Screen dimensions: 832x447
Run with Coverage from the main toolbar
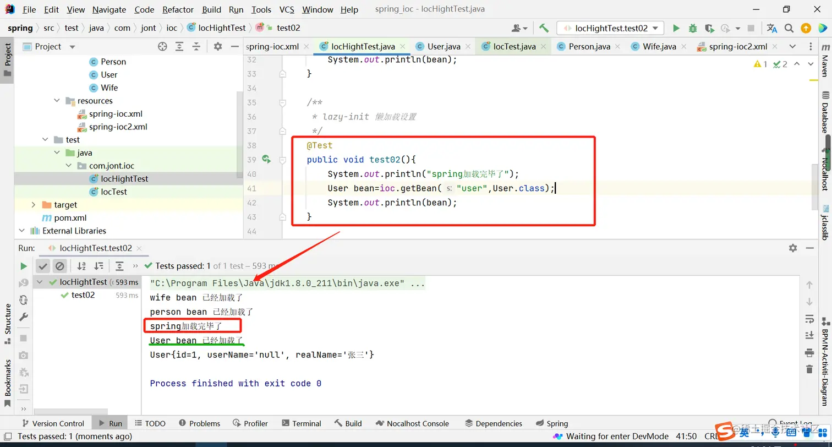(709, 28)
